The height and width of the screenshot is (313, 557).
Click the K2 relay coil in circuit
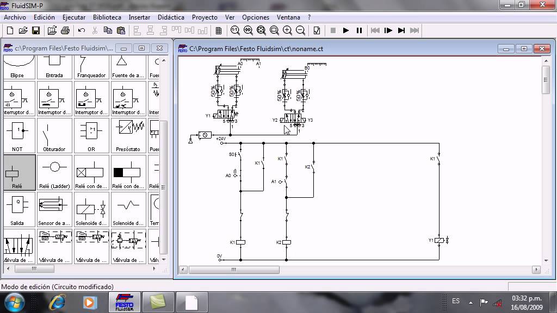click(x=286, y=242)
